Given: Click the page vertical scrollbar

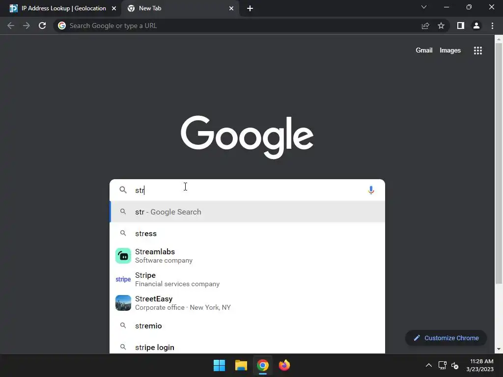Looking at the screenshot, I should click(499, 163).
